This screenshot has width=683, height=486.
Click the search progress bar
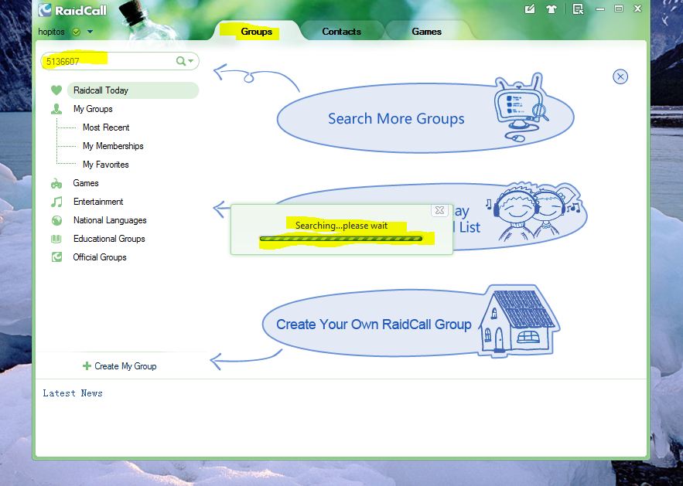340,239
